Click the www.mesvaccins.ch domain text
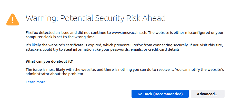This screenshot has width=231, height=106. (x=129, y=33)
